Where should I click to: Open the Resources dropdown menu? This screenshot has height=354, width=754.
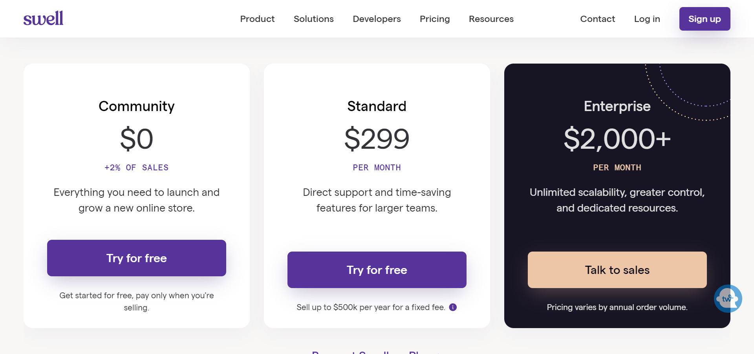pos(491,18)
